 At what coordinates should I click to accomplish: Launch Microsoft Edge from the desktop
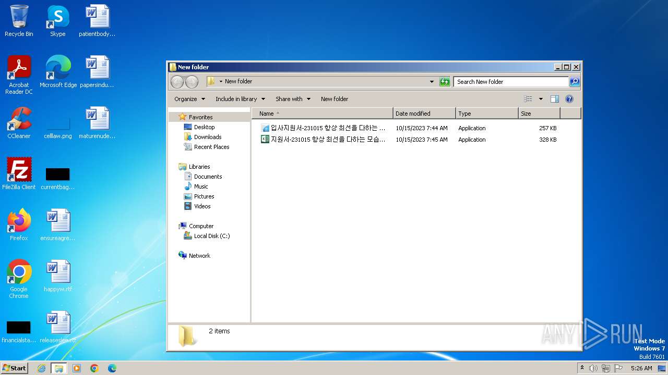tap(58, 72)
